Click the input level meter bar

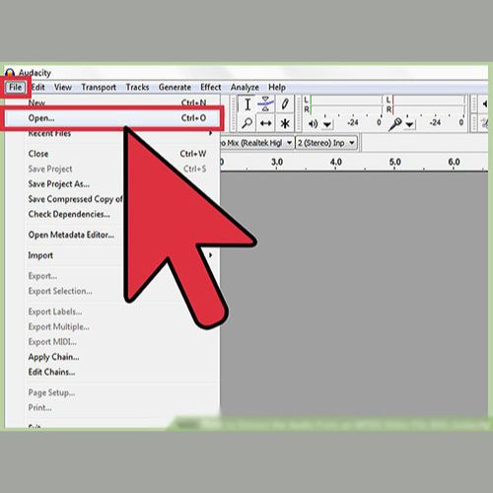tap(429, 105)
